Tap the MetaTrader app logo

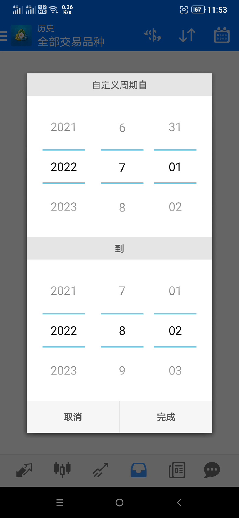(x=21, y=35)
